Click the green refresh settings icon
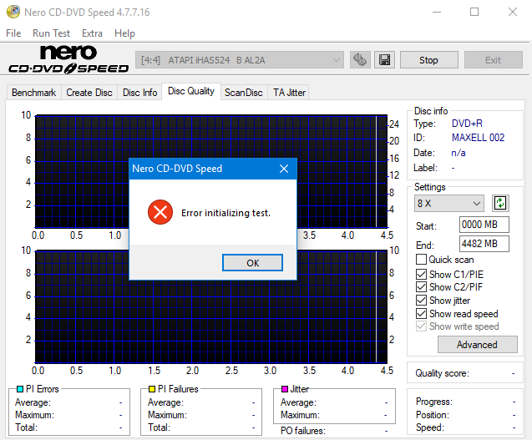Viewport: 532px width, 440px height. pyautogui.click(x=500, y=203)
